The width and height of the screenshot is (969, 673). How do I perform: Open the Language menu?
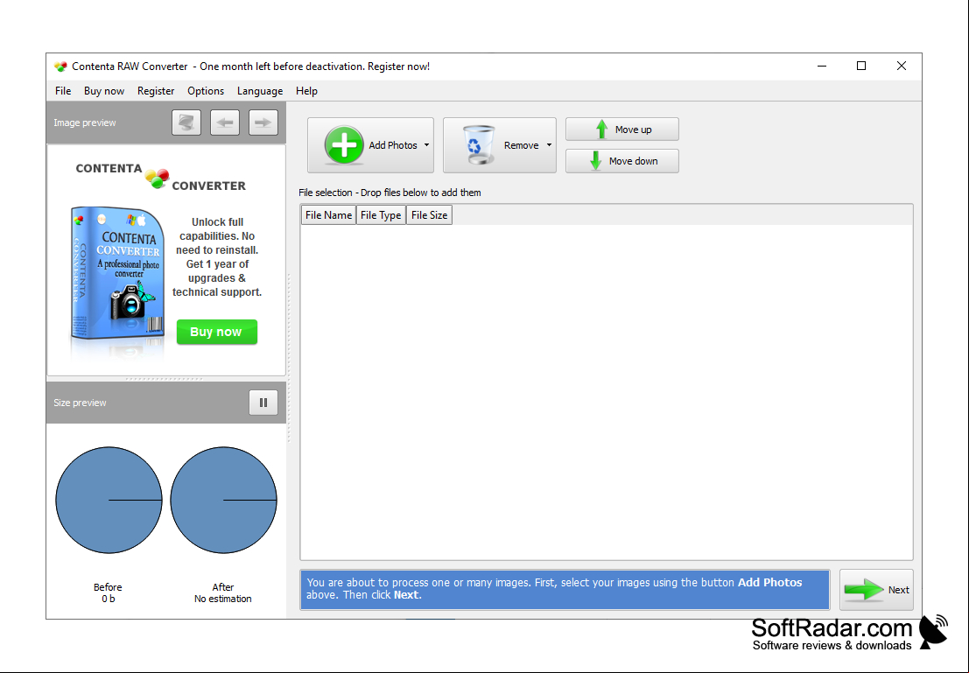click(x=260, y=91)
